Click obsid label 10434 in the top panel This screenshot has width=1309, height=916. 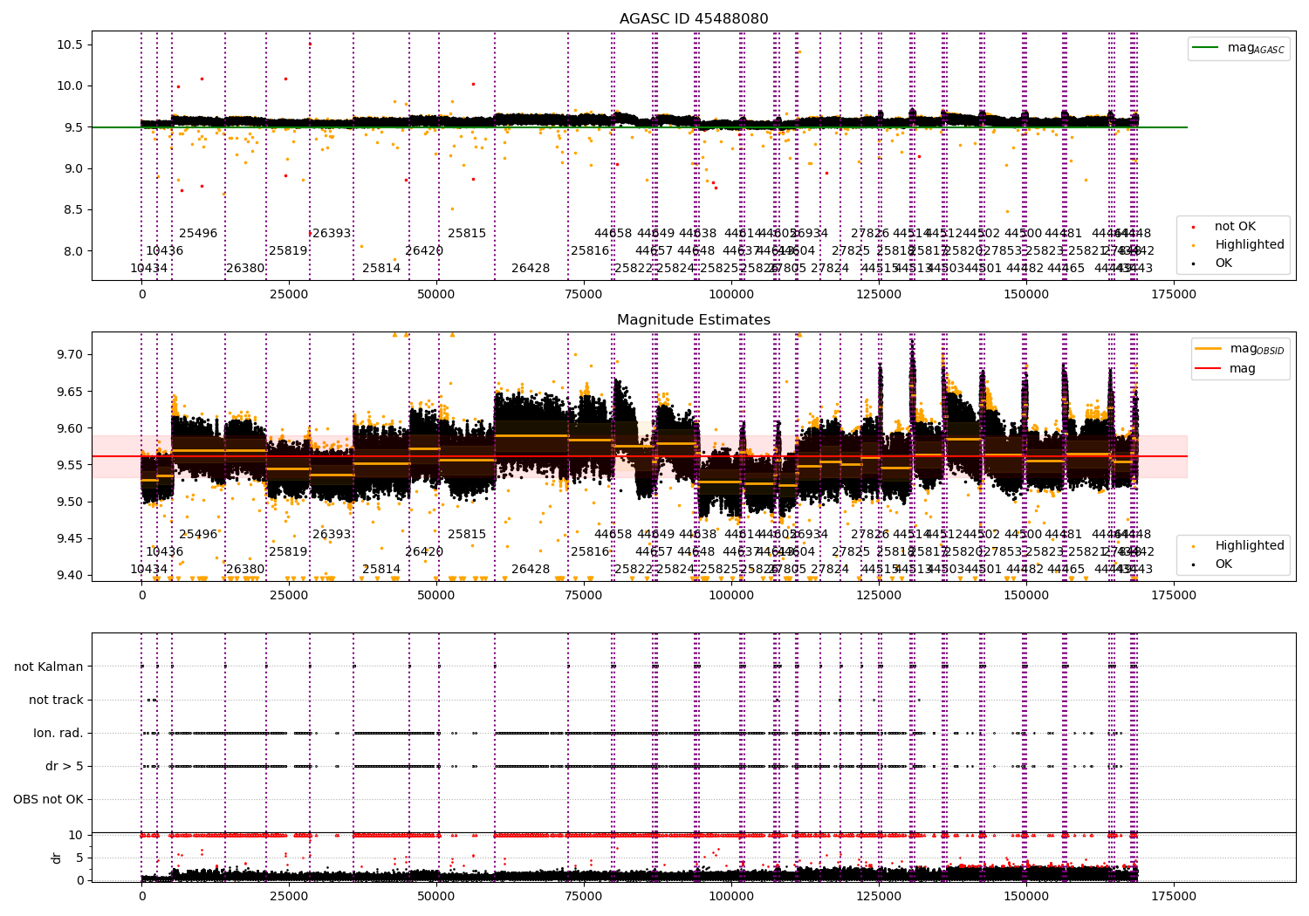pyautogui.click(x=149, y=269)
